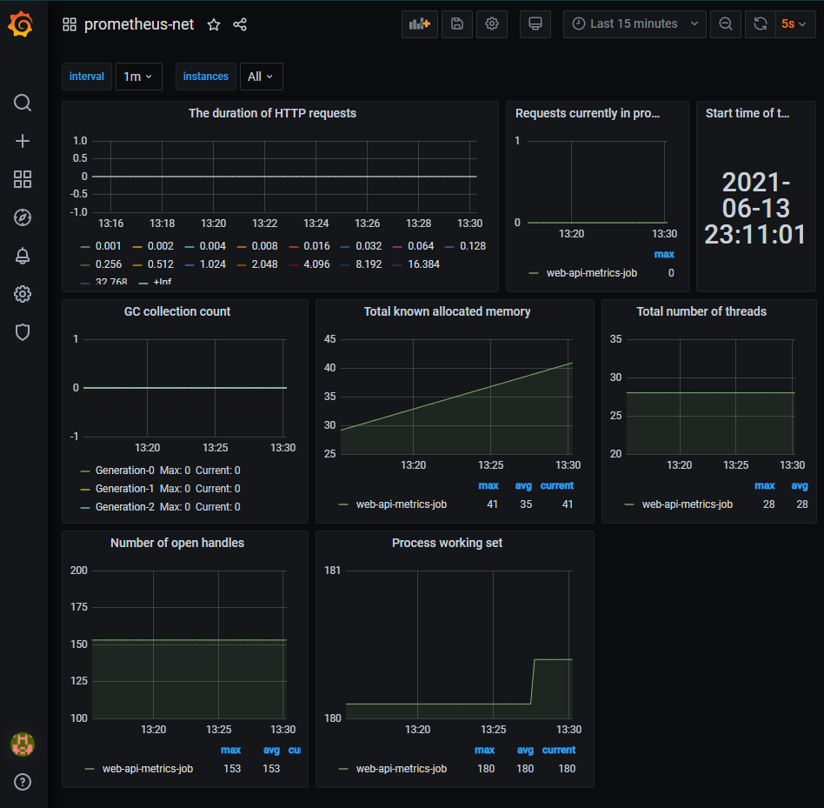Toggle the 16.384 legend series
The height and width of the screenshot is (808, 824).
pyautogui.click(x=423, y=264)
